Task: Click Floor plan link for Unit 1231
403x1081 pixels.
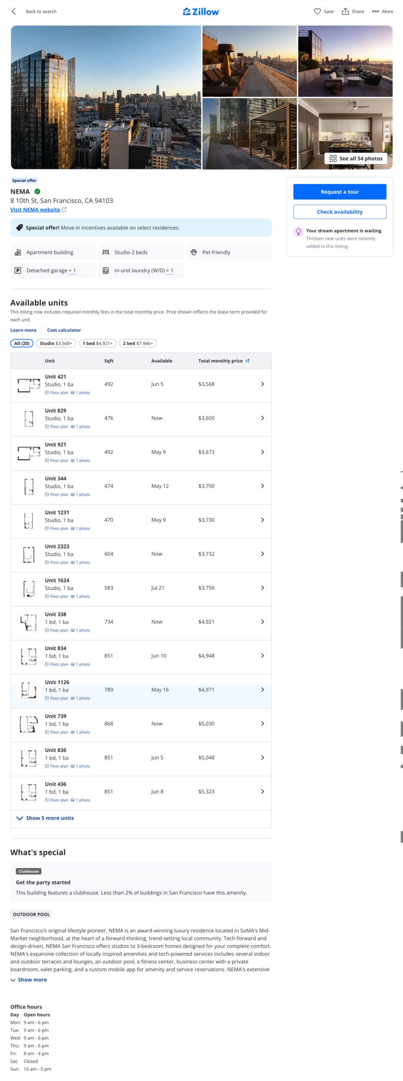Action: click(57, 528)
